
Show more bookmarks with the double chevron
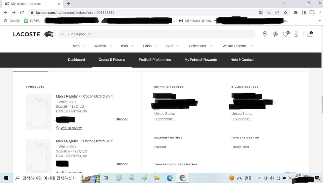320,21
